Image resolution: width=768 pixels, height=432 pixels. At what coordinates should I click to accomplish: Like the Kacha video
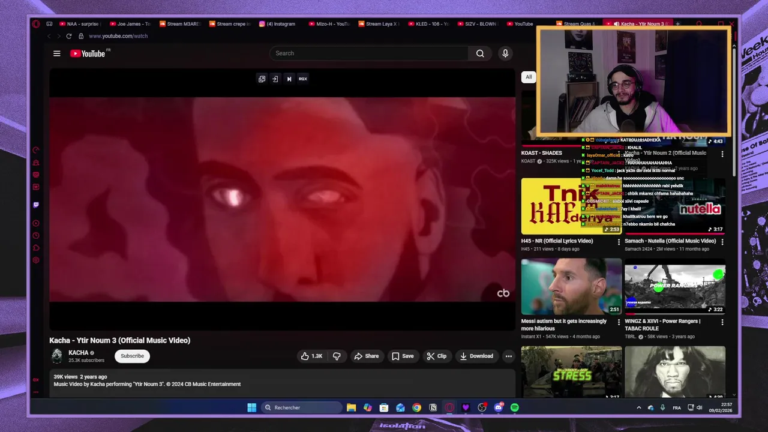pyautogui.click(x=311, y=356)
